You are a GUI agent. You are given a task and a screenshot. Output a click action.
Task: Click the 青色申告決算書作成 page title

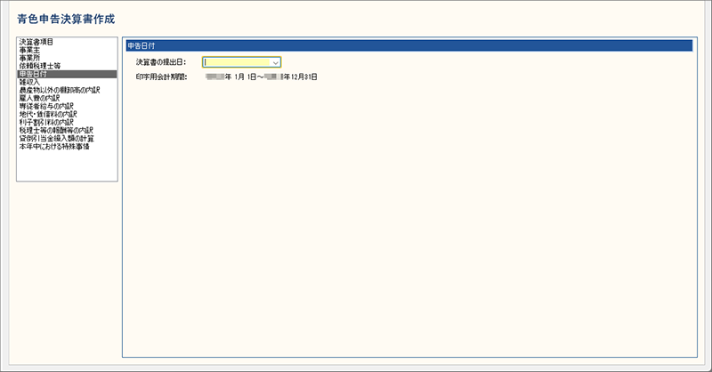(x=66, y=19)
